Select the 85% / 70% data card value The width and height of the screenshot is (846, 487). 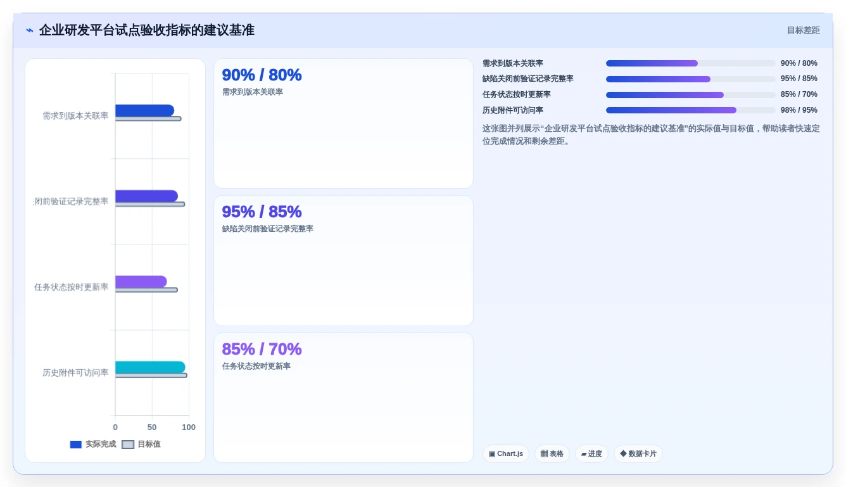[x=262, y=349]
